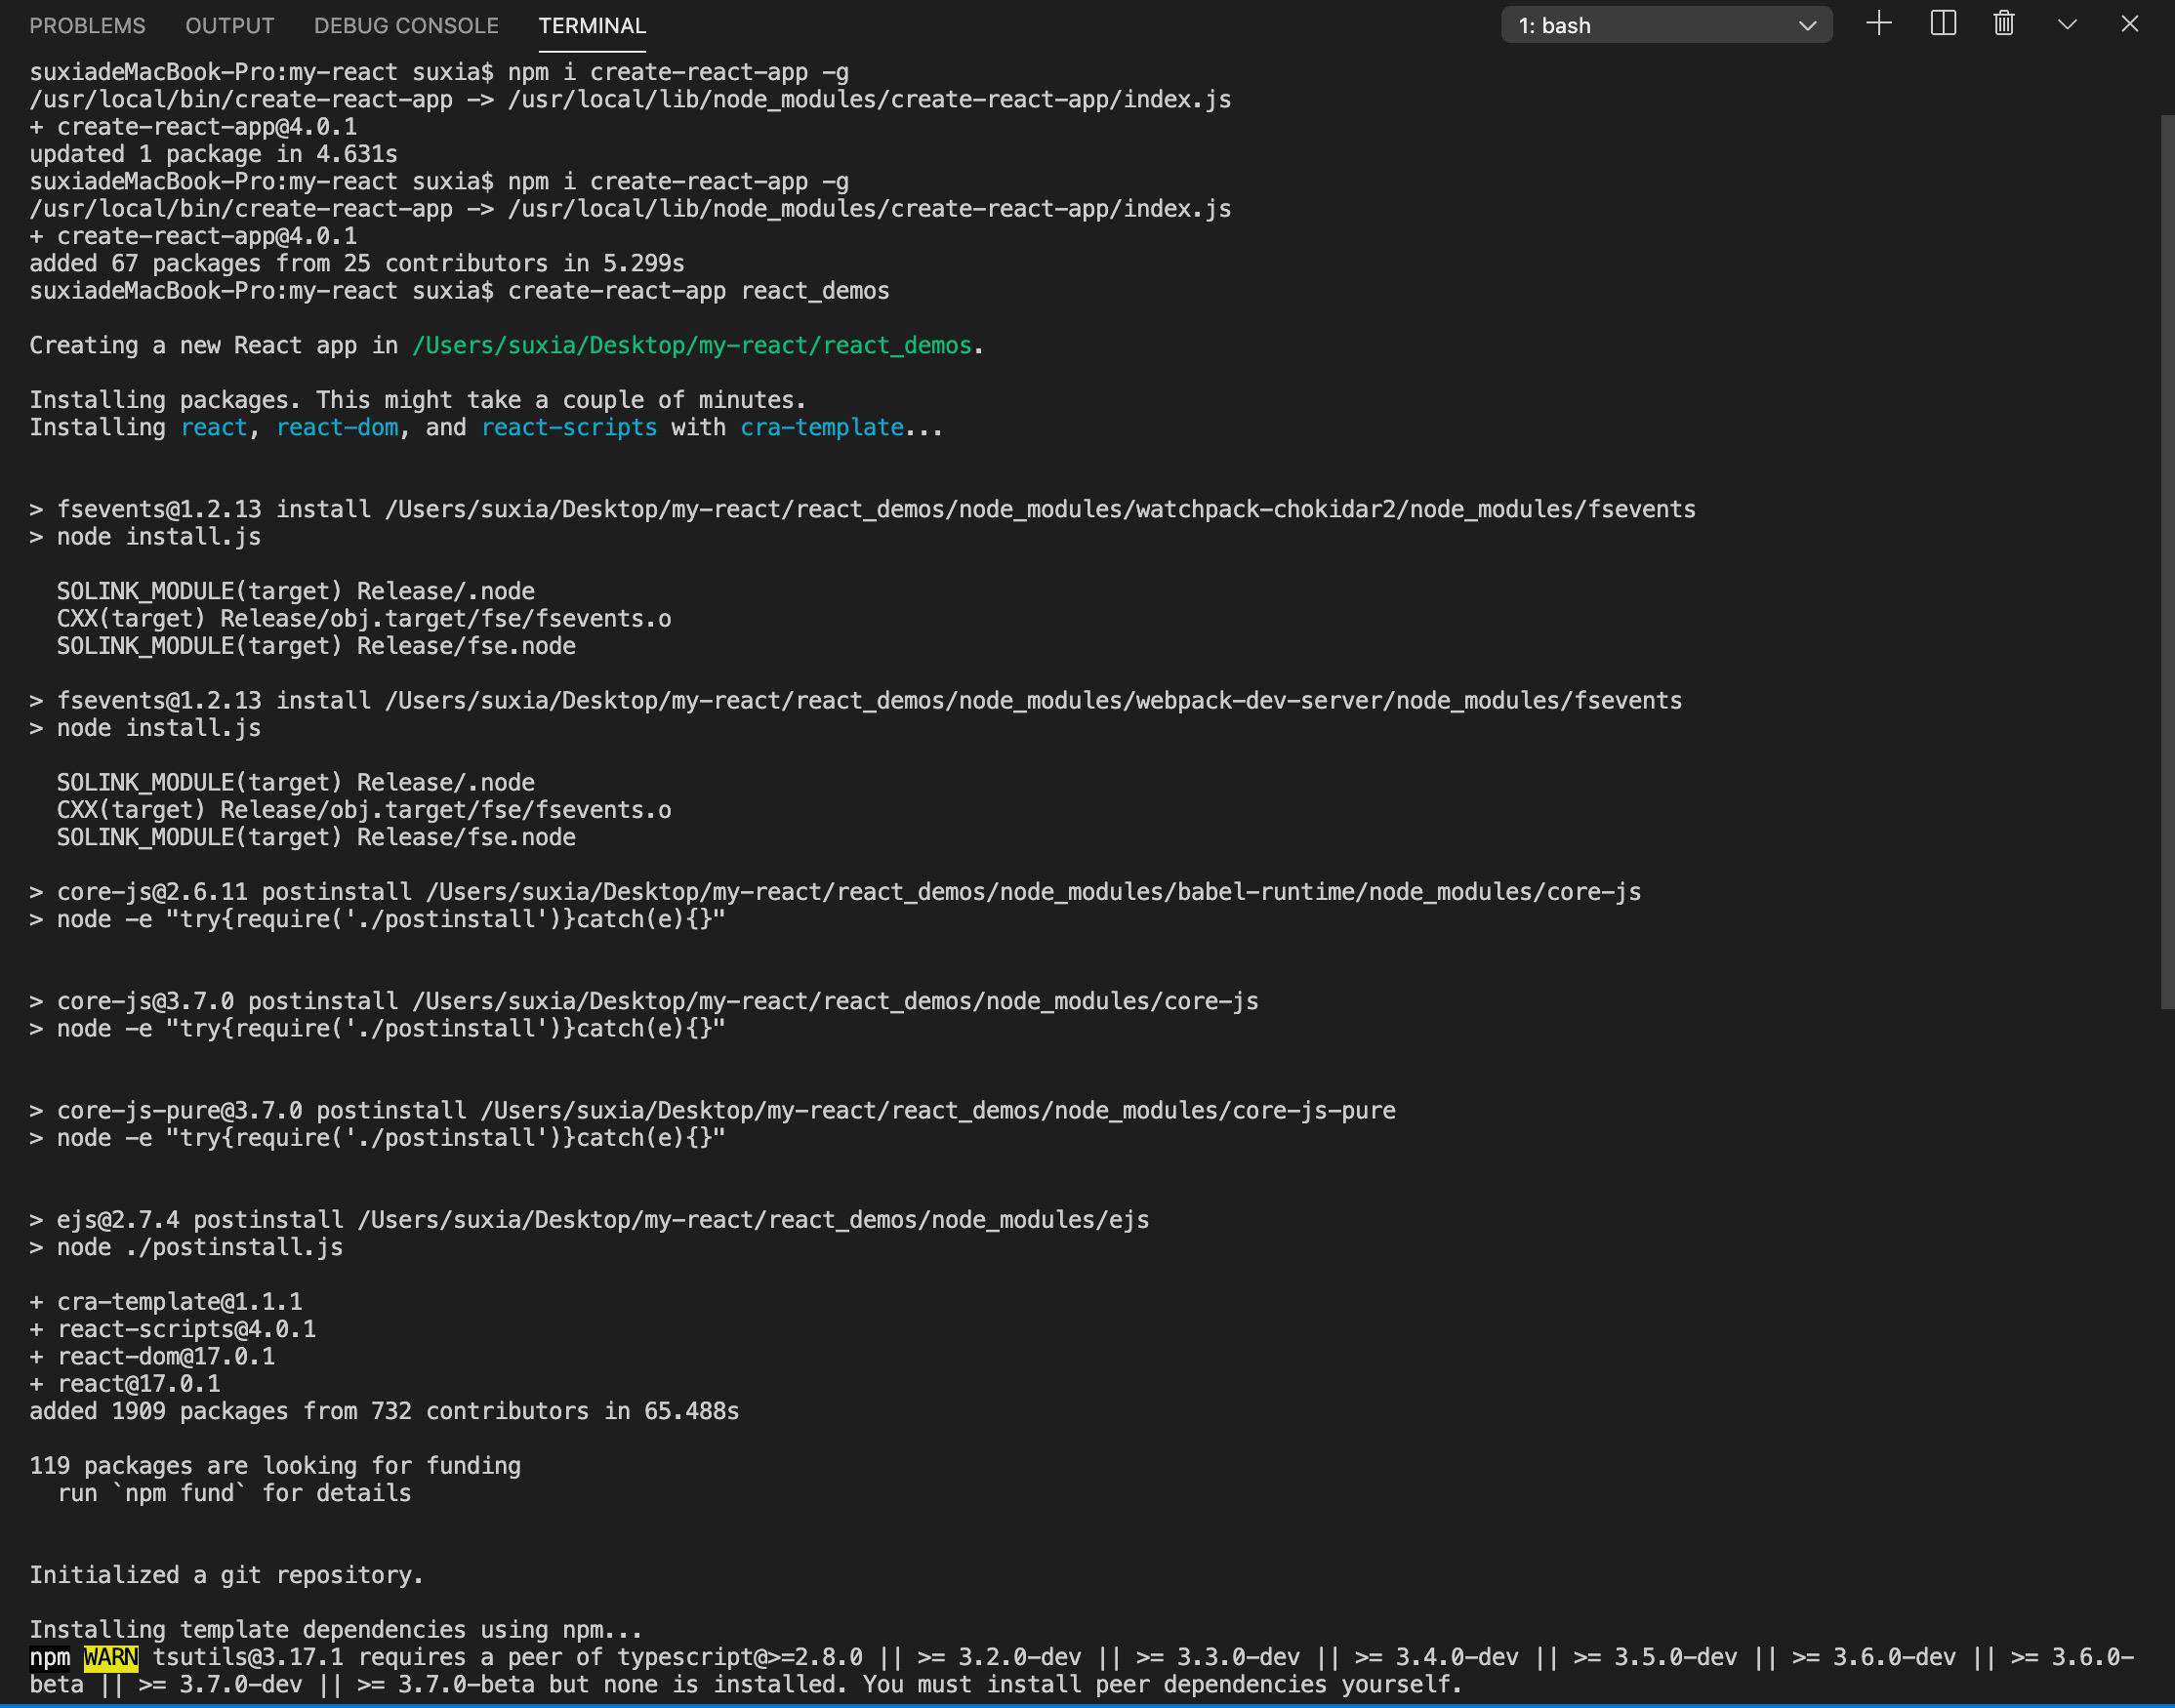Click 'Initialized a git repository.' line
This screenshot has width=2175, height=1708.
pyautogui.click(x=227, y=1575)
